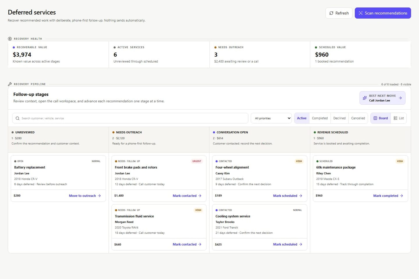
Task: Click the List view icon
Action: [395, 118]
